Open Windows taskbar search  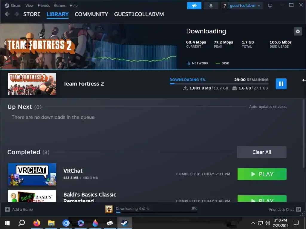[22, 223]
